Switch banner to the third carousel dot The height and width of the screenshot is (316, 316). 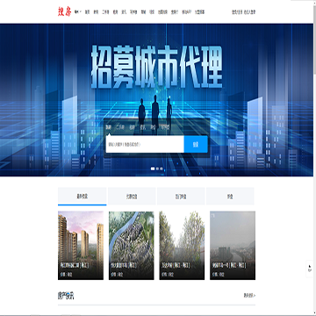(x=162, y=169)
